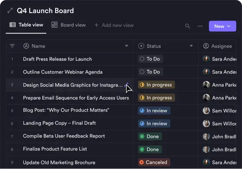Click the Status column dashed circle icon
242x169 pixels.
pyautogui.click(x=141, y=46)
